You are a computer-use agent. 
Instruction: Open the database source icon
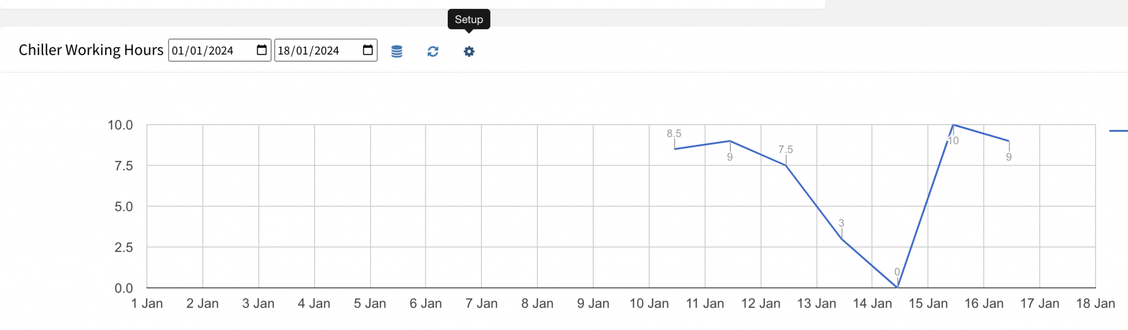[x=397, y=51]
